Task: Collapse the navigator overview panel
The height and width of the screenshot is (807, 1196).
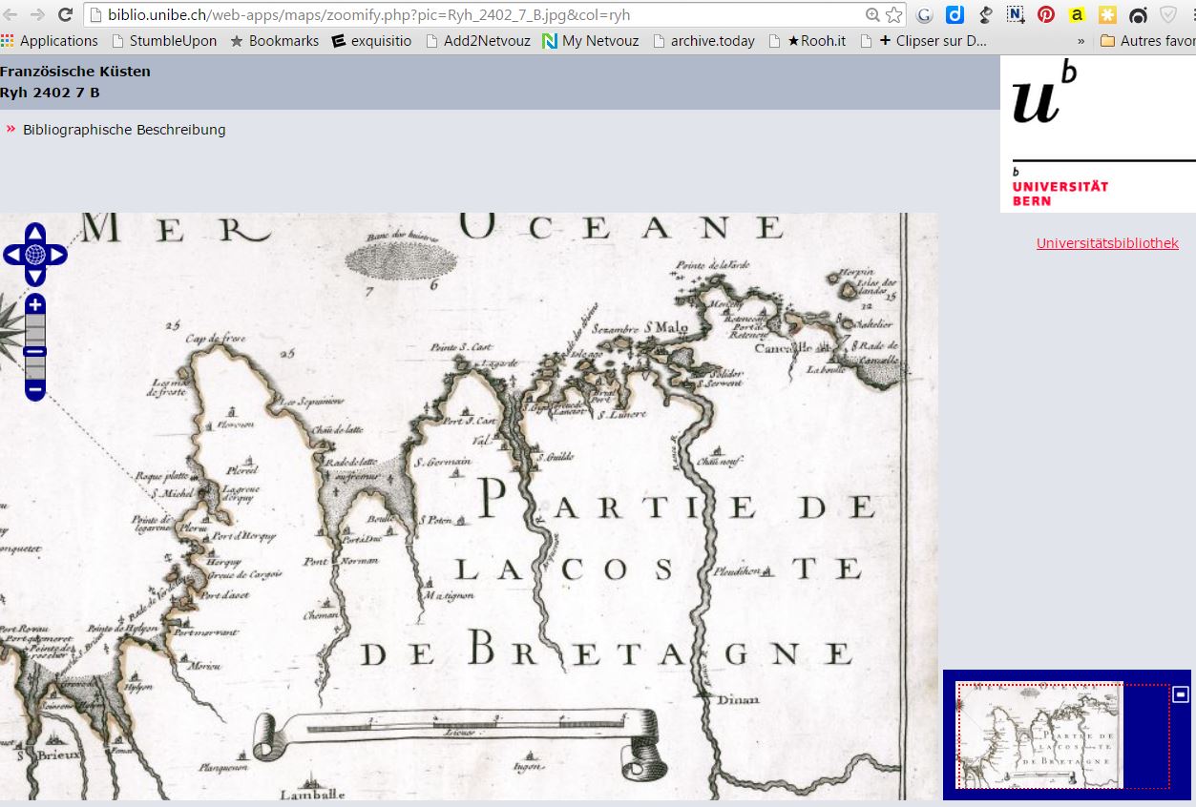Action: tap(1180, 694)
